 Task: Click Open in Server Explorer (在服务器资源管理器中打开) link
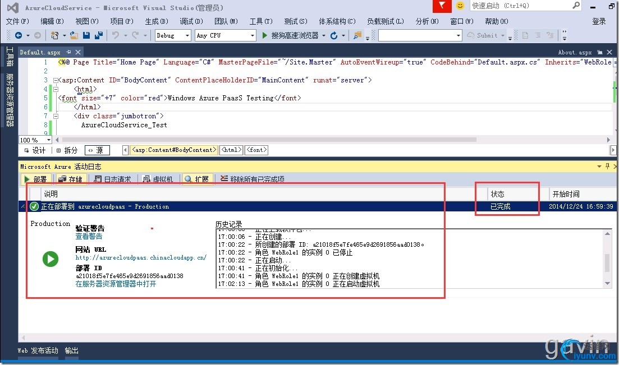coord(116,284)
